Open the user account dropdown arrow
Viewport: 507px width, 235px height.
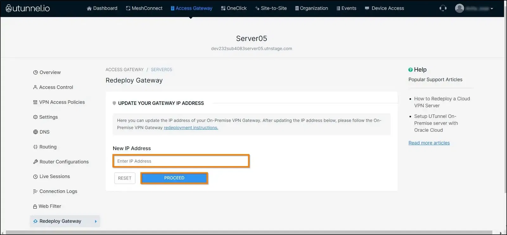(x=492, y=9)
